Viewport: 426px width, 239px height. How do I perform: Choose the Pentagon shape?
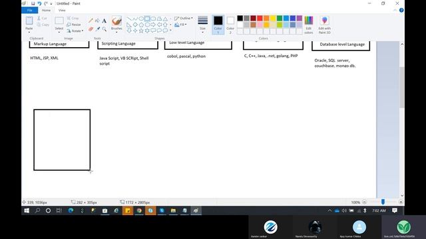pyautogui.click(x=141, y=25)
